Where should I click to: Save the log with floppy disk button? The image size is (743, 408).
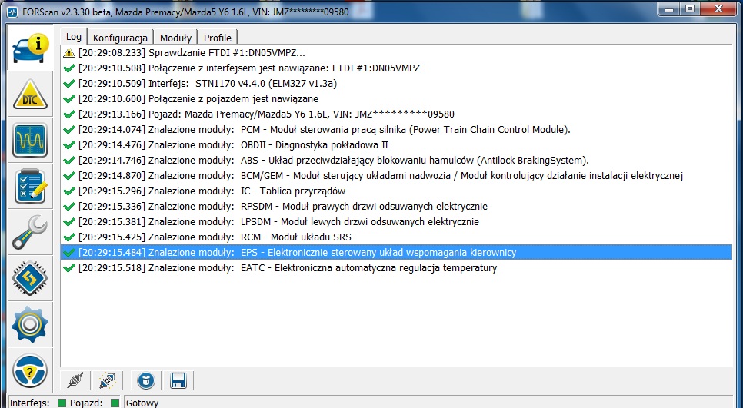coord(178,380)
